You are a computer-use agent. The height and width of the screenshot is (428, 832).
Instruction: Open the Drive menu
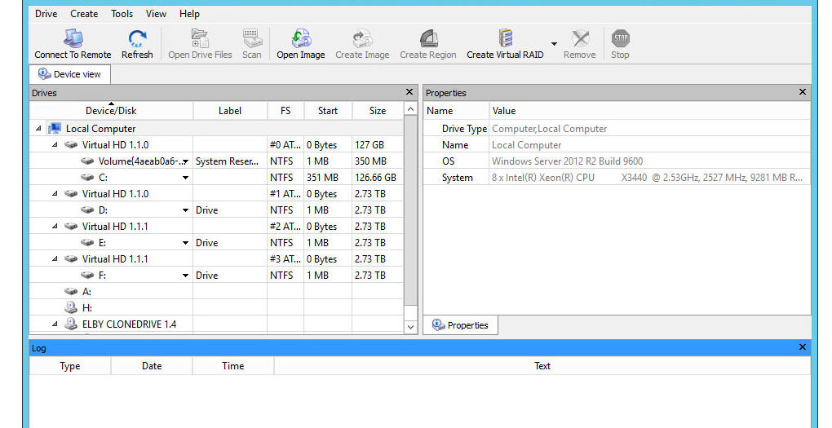46,14
